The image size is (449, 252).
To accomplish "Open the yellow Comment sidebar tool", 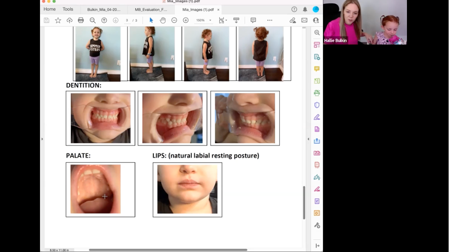I will (317, 69).
